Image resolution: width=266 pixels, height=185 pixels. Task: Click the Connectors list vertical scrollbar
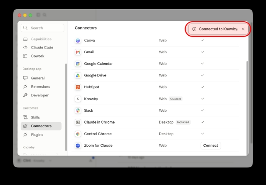(x=247, y=108)
